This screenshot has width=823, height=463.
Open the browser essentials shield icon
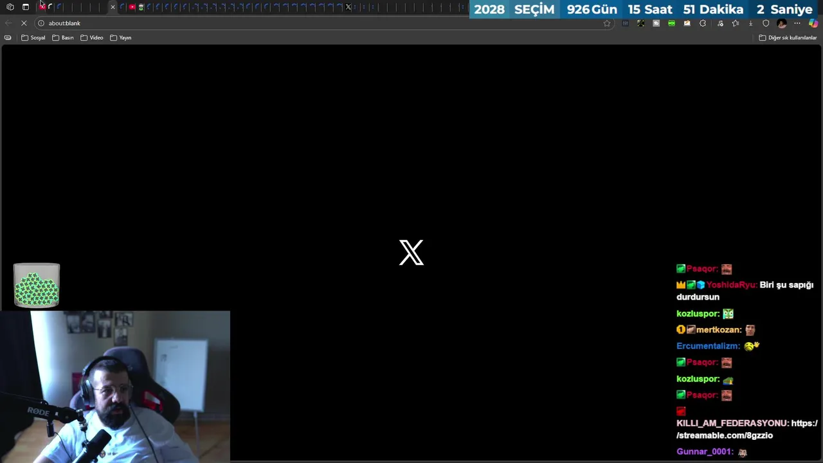point(766,23)
